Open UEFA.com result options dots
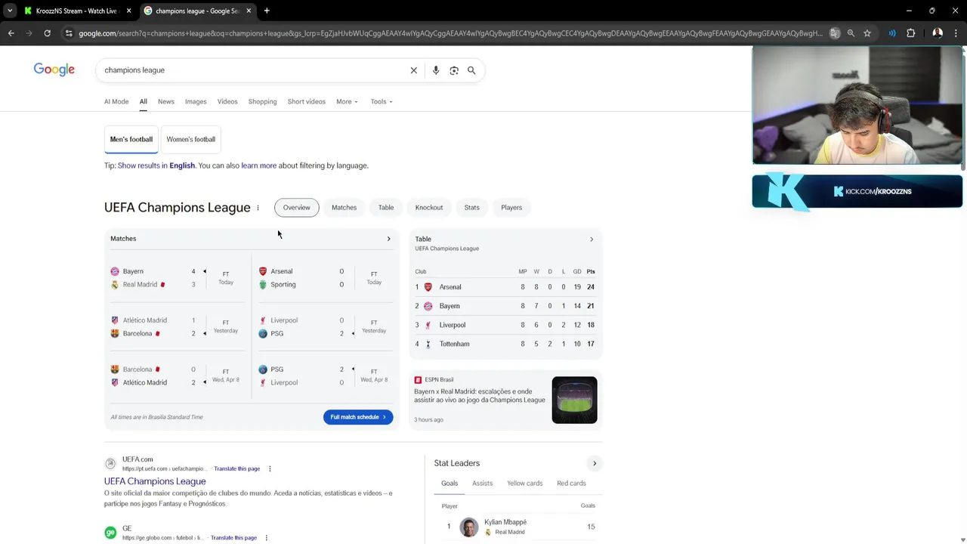Screen dimensions: 967x544 (x=270, y=468)
